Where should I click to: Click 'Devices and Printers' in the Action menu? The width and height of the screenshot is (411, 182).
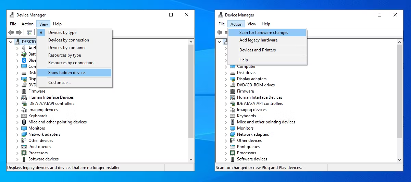257,50
